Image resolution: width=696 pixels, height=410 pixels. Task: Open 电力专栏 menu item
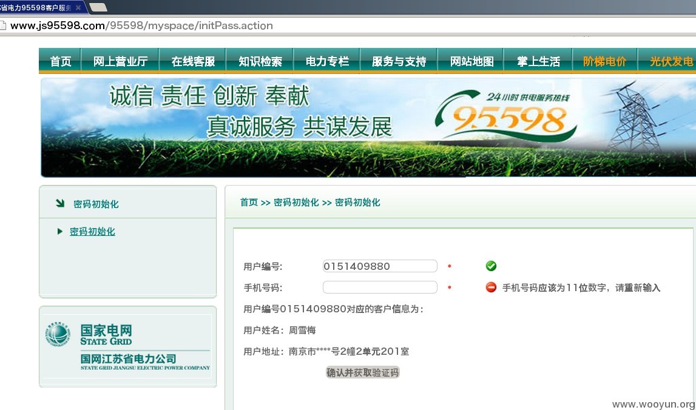327,61
